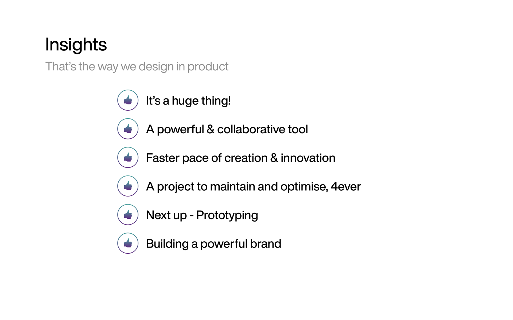Click the "Next up" words in the fifth bullet
513x320 pixels.
(x=166, y=215)
